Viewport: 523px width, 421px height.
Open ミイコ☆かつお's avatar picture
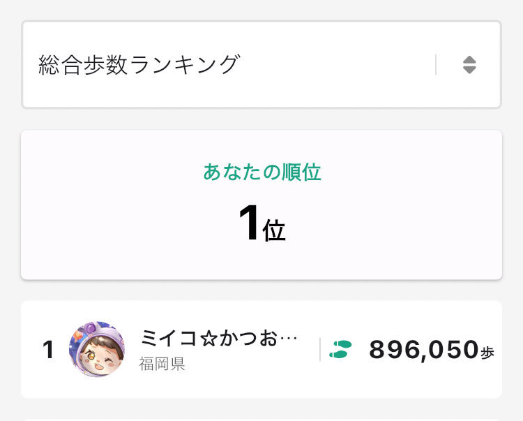click(97, 349)
